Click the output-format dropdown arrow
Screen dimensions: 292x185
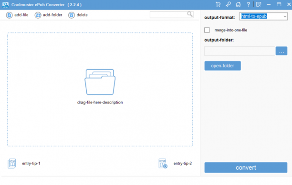pyautogui.click(x=285, y=16)
